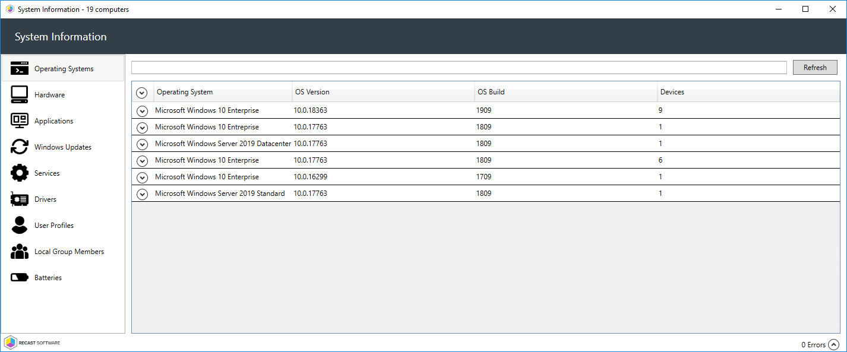Image resolution: width=847 pixels, height=352 pixels.
Task: Switch to Windows Updates section label
Action: 63,147
